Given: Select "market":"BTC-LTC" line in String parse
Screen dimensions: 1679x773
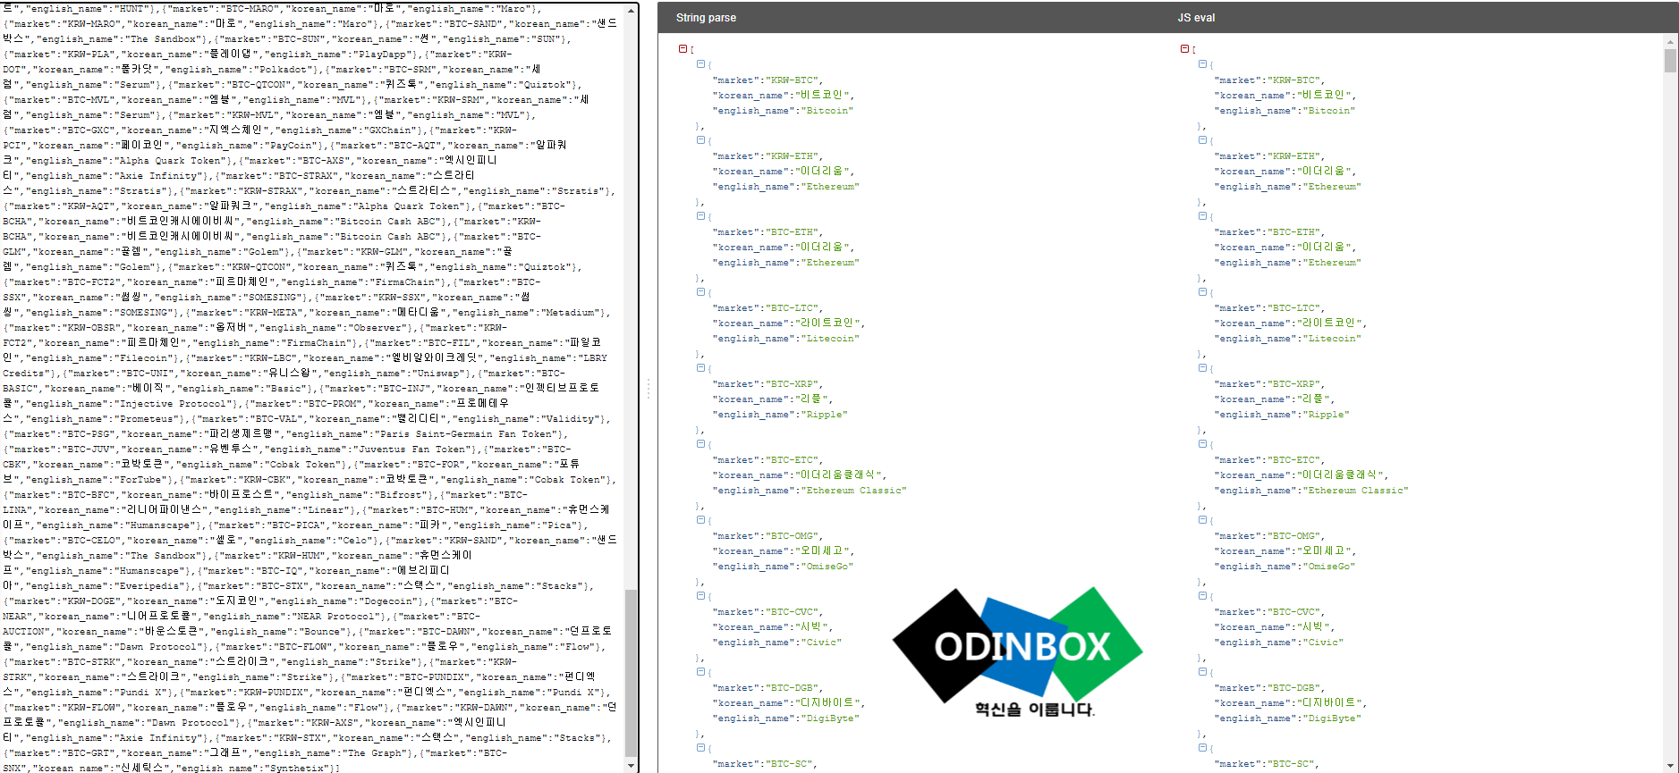Looking at the screenshot, I should (767, 308).
